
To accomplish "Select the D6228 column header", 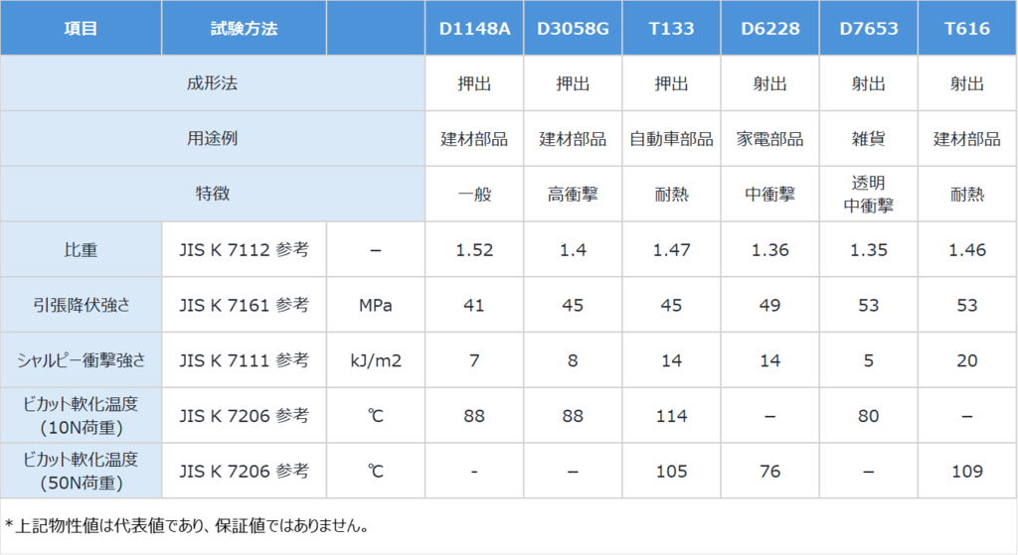I will coord(769,28).
